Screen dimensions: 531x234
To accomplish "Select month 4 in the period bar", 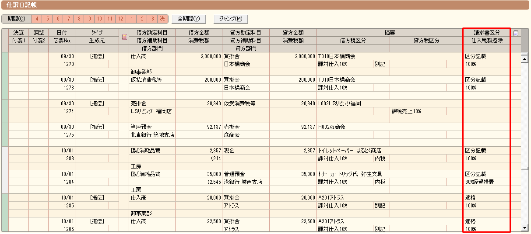I will pos(37,19).
